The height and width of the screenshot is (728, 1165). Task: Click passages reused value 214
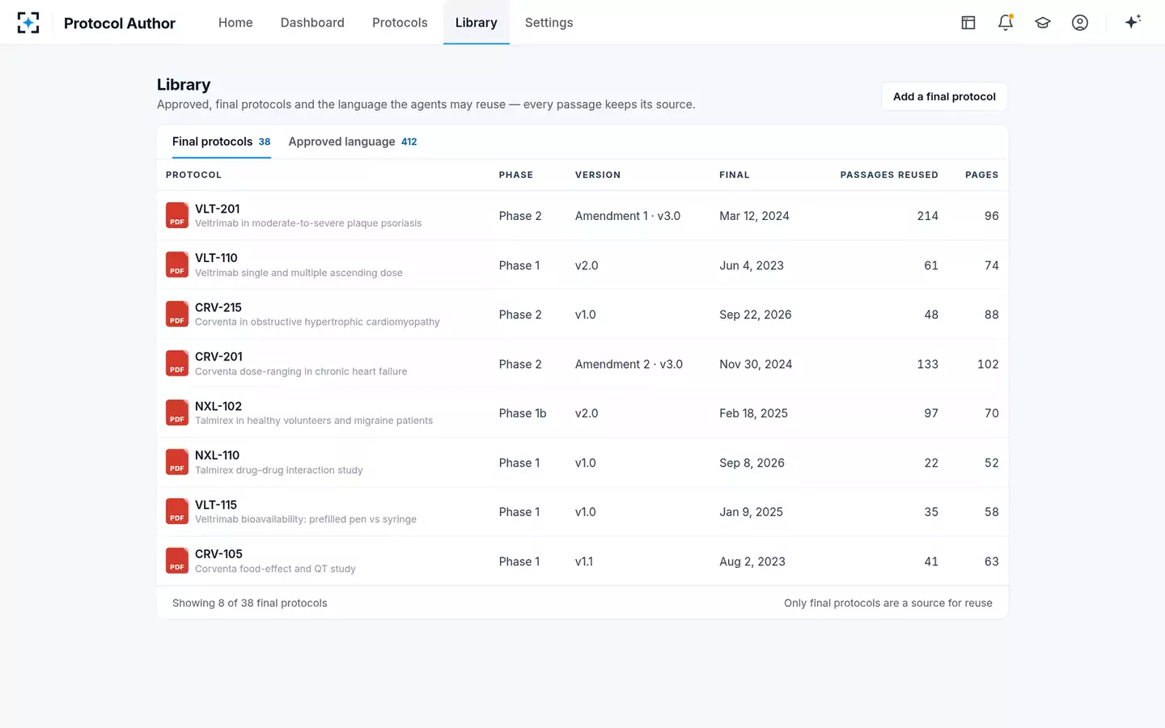pyautogui.click(x=928, y=216)
